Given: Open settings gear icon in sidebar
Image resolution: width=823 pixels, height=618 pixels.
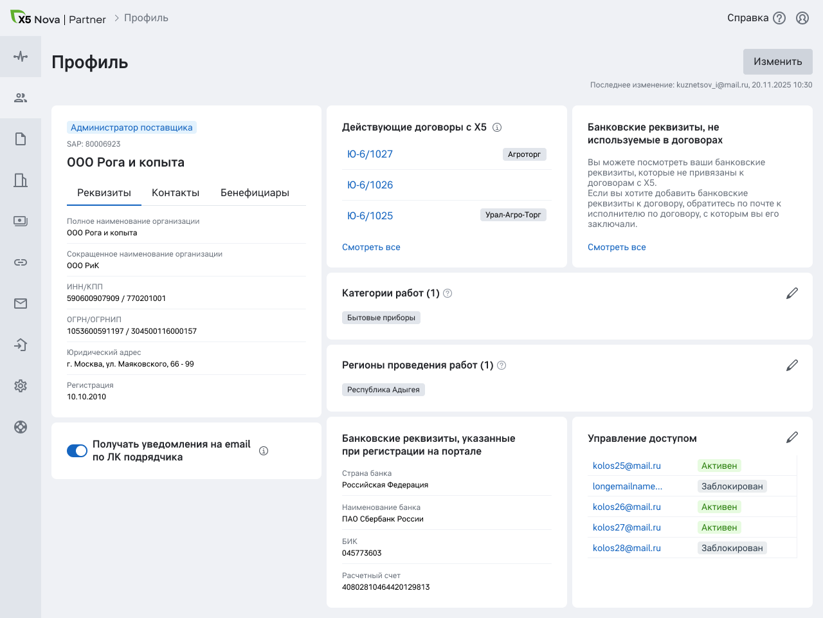Looking at the screenshot, I should 21,386.
